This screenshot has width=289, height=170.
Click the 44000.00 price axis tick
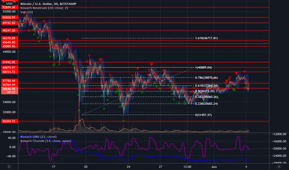click(9, 52)
